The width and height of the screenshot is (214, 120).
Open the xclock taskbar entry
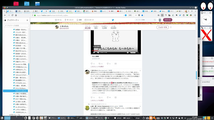(118, 118)
